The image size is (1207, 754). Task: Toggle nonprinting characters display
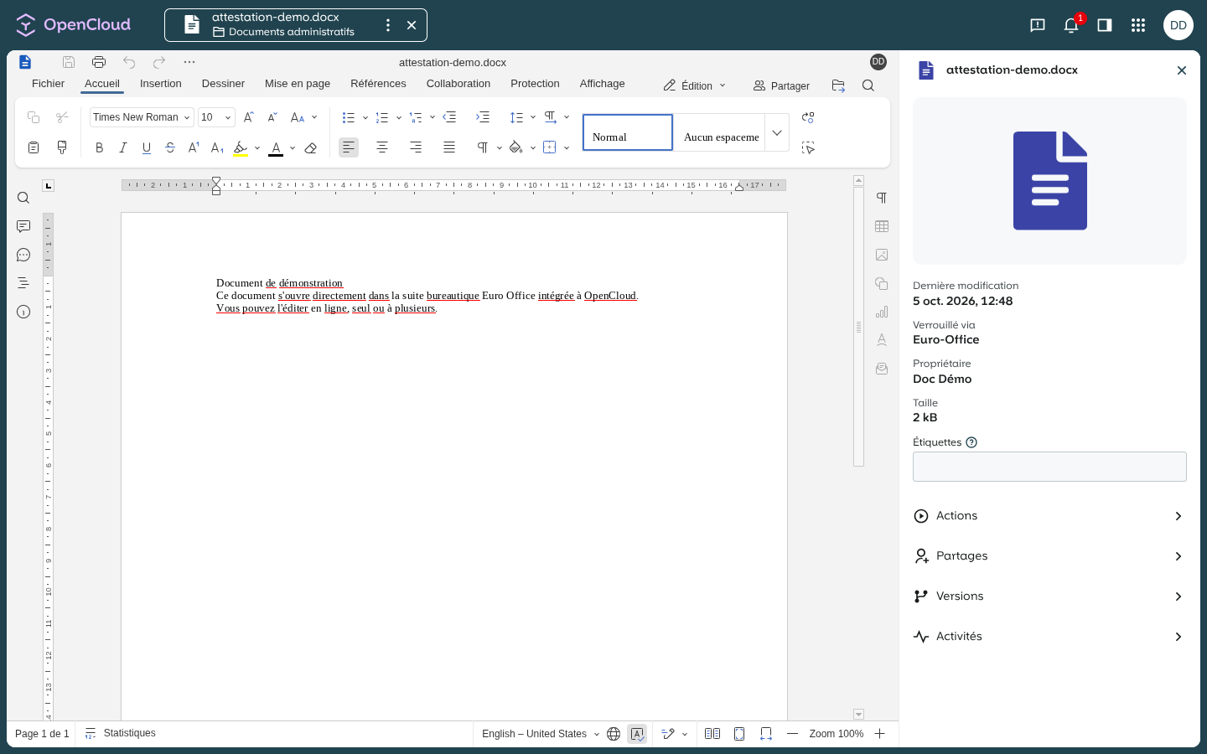pos(483,147)
